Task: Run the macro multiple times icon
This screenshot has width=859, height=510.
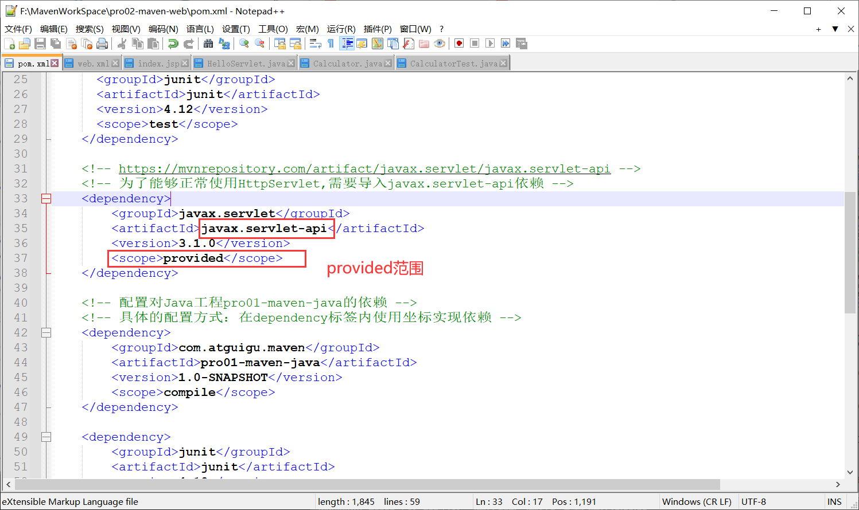Action: coord(506,44)
